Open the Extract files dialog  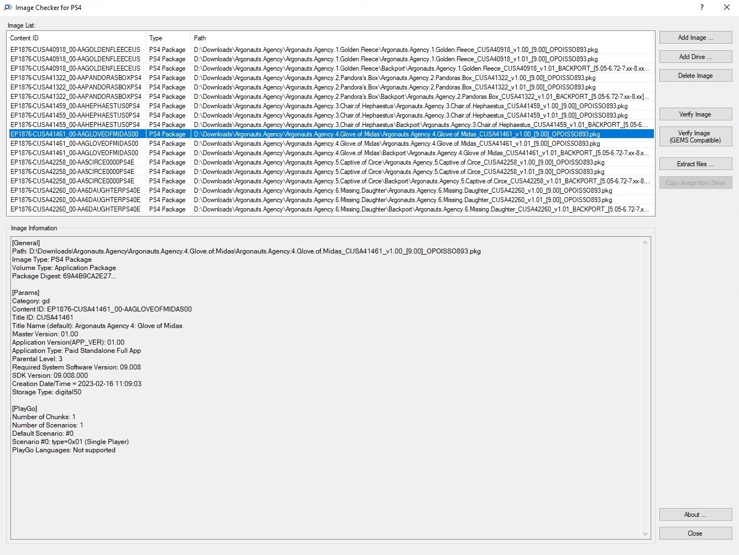pos(695,164)
